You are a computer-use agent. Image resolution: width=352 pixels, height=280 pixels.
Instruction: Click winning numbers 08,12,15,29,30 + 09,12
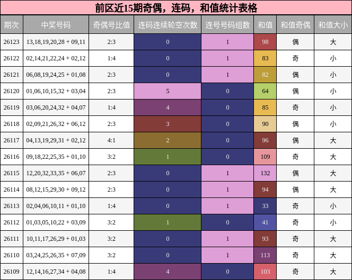56,189
